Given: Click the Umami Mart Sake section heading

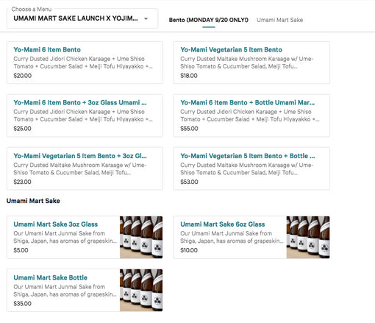Looking at the screenshot, I should pyautogui.click(x=33, y=201).
